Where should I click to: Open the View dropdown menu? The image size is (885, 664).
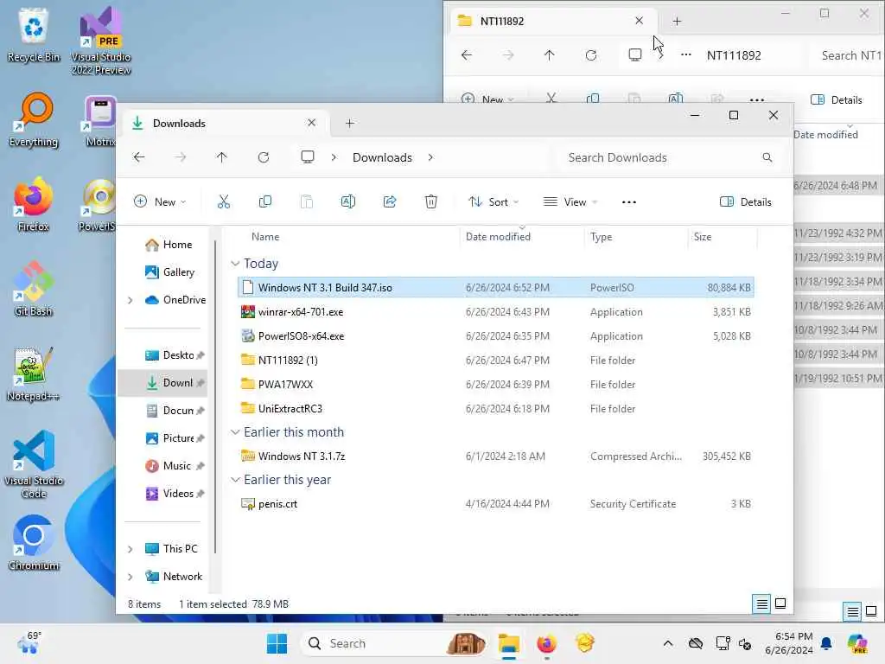pyautogui.click(x=570, y=202)
